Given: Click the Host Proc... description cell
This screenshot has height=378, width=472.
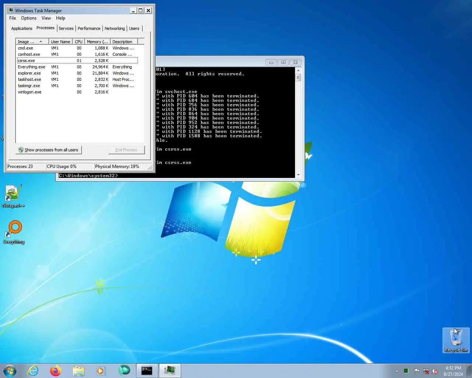Looking at the screenshot, I should click(x=123, y=79).
